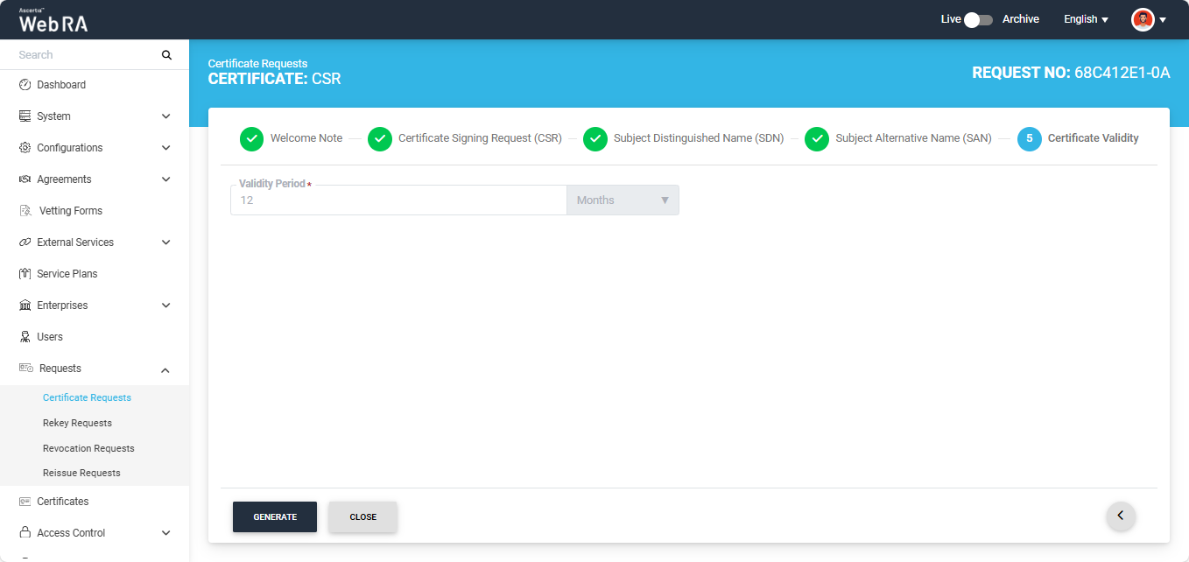Expand the System menu chevron
Image resolution: width=1189 pixels, height=562 pixels.
[x=166, y=116]
